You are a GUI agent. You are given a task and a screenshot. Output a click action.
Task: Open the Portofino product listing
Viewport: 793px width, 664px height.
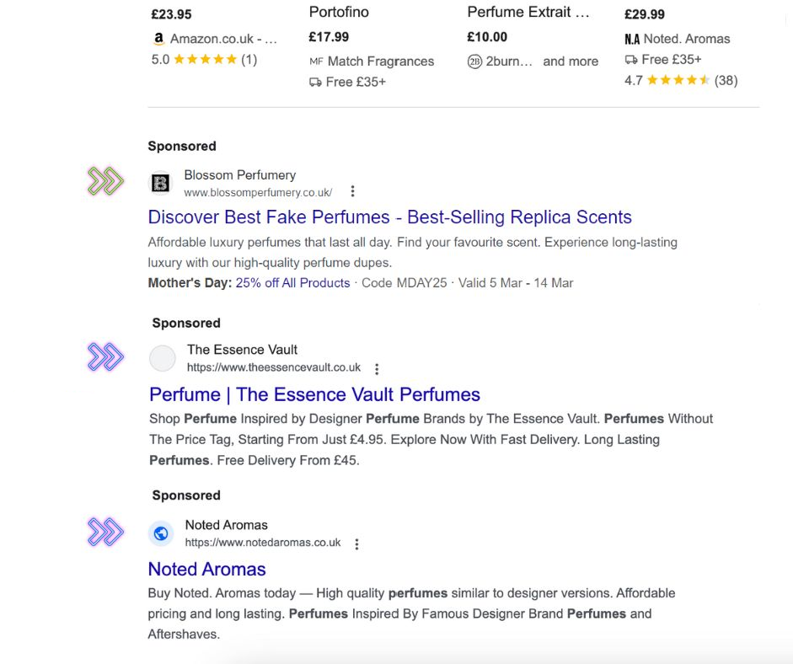339,13
